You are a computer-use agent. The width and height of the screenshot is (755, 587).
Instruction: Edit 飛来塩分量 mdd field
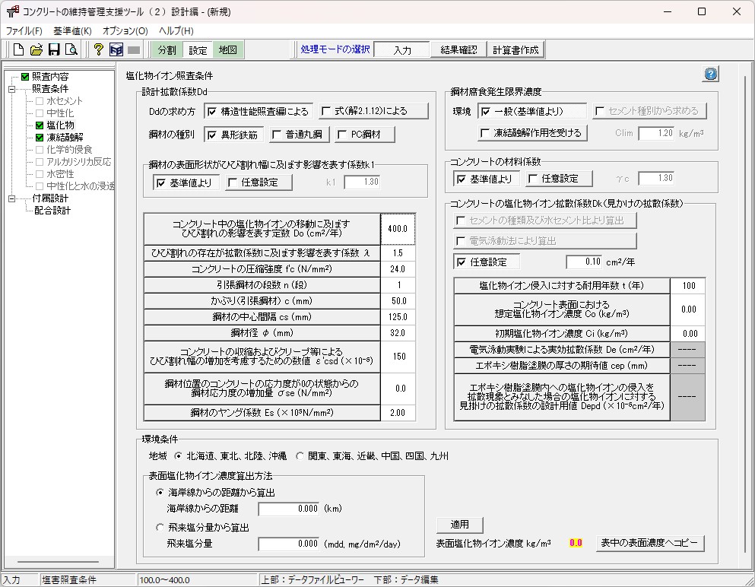point(288,544)
